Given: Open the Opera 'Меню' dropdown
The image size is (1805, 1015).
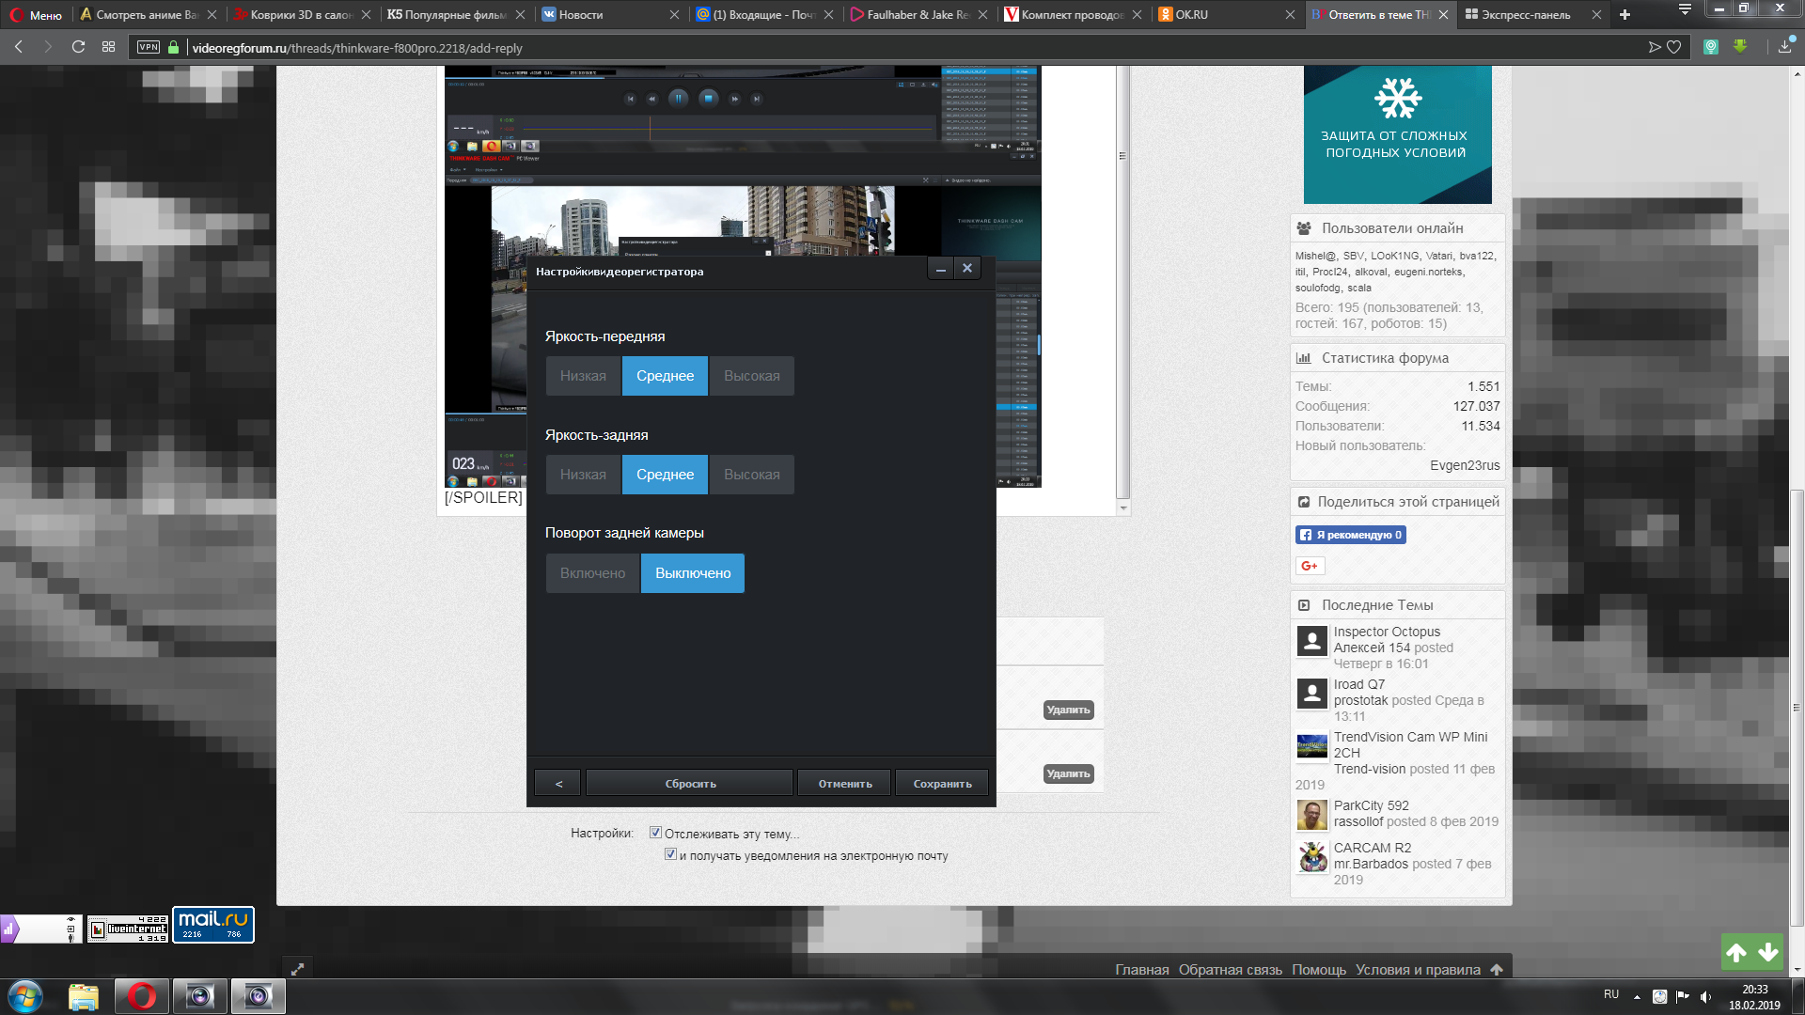Looking at the screenshot, I should click(36, 15).
